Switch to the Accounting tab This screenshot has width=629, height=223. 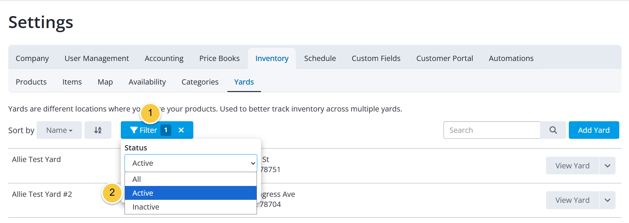pyautogui.click(x=164, y=58)
